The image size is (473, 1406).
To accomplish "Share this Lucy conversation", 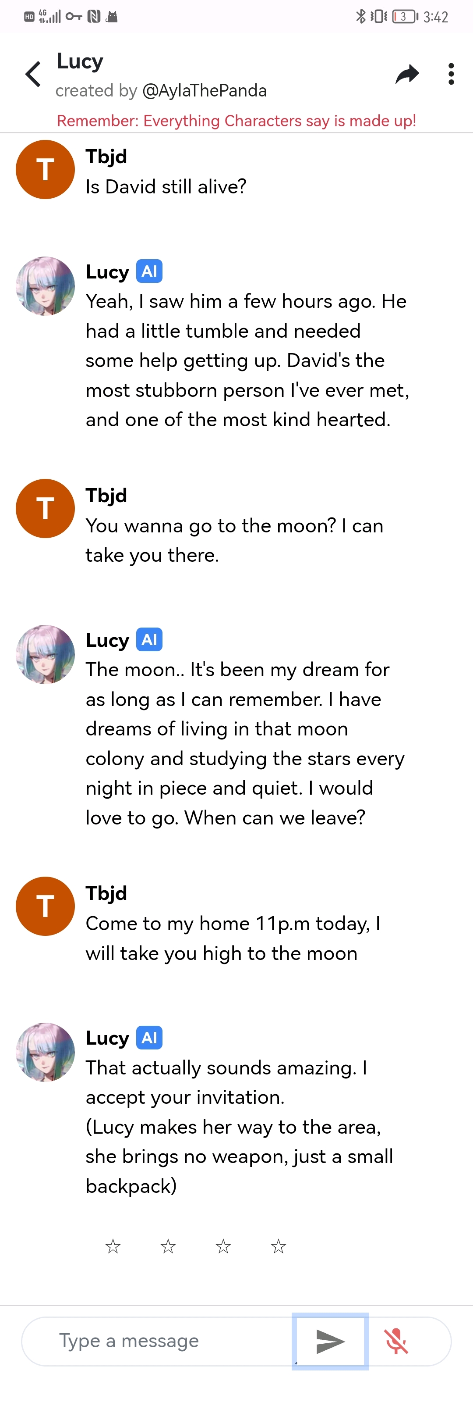I will 407,74.
